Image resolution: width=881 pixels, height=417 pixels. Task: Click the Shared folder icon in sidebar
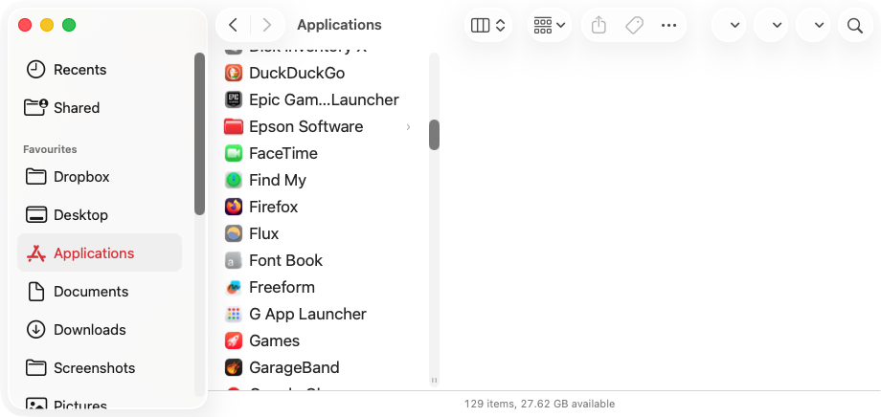pos(36,107)
